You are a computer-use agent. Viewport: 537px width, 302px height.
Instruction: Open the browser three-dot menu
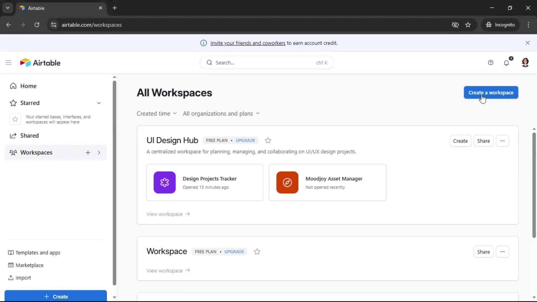pos(528,25)
